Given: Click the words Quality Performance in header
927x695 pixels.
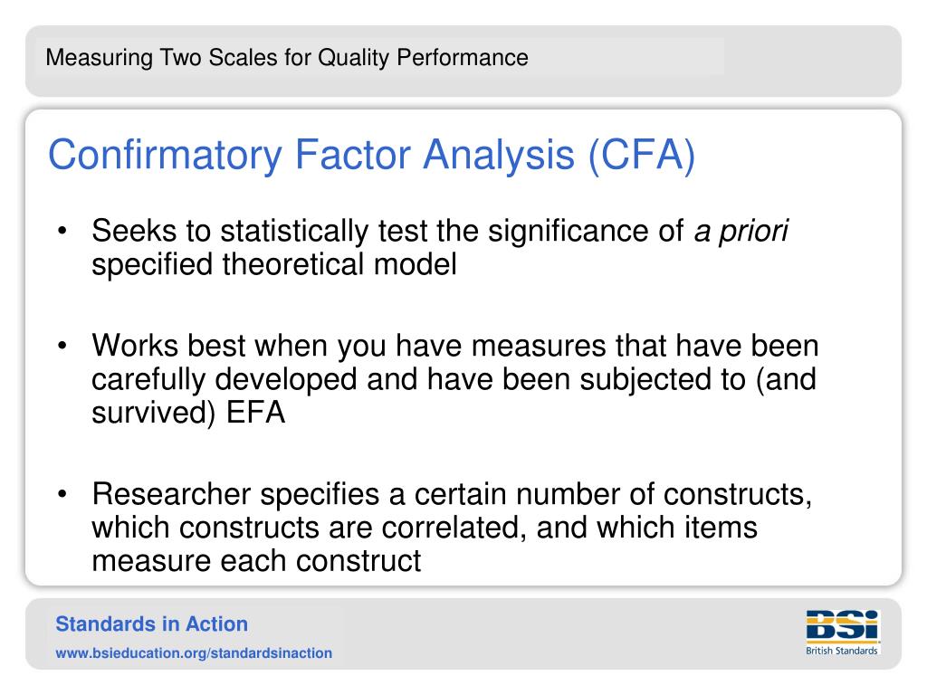Looking at the screenshot, I should point(424,58).
